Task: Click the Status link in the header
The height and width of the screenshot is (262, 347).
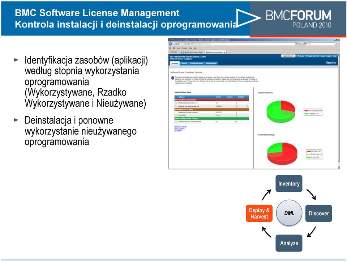Action: (301, 56)
